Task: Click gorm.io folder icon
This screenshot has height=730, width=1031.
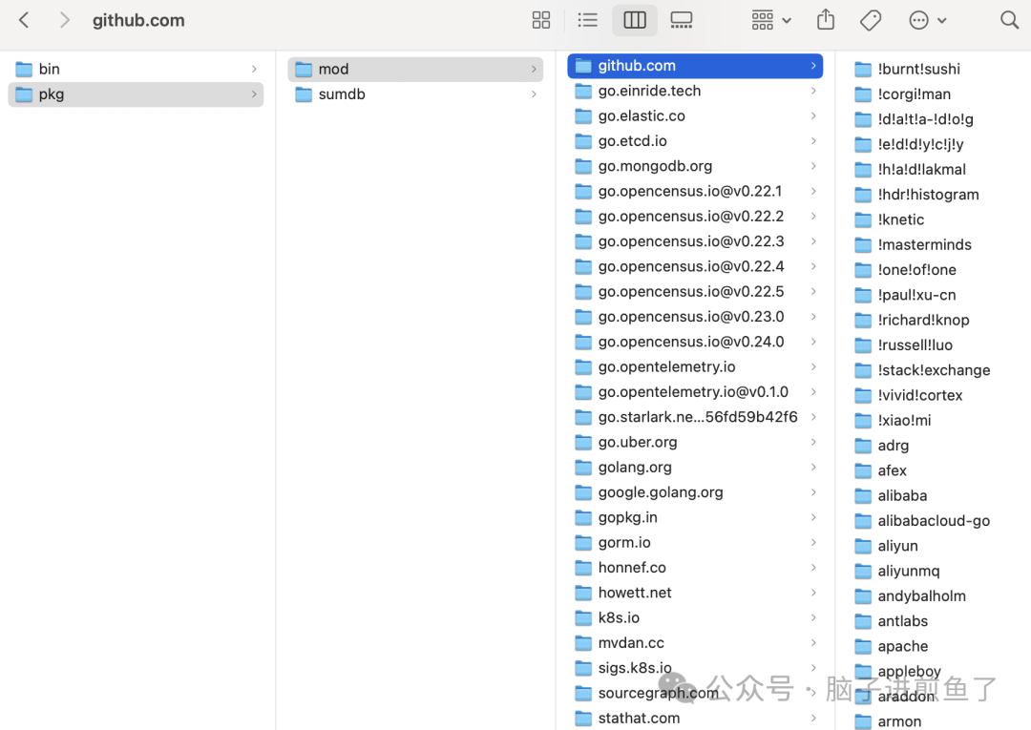Action: [583, 542]
